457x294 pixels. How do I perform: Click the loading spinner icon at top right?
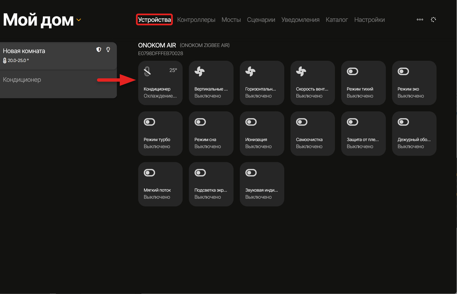pyautogui.click(x=433, y=19)
